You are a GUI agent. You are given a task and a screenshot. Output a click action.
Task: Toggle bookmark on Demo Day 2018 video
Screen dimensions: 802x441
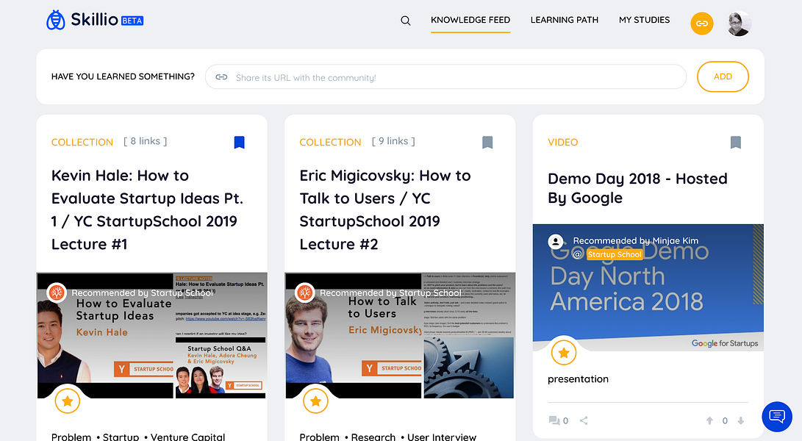tap(736, 143)
